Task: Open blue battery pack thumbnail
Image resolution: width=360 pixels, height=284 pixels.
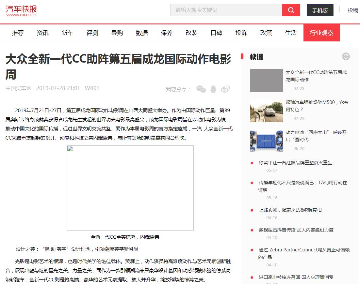Action: tap(267, 141)
